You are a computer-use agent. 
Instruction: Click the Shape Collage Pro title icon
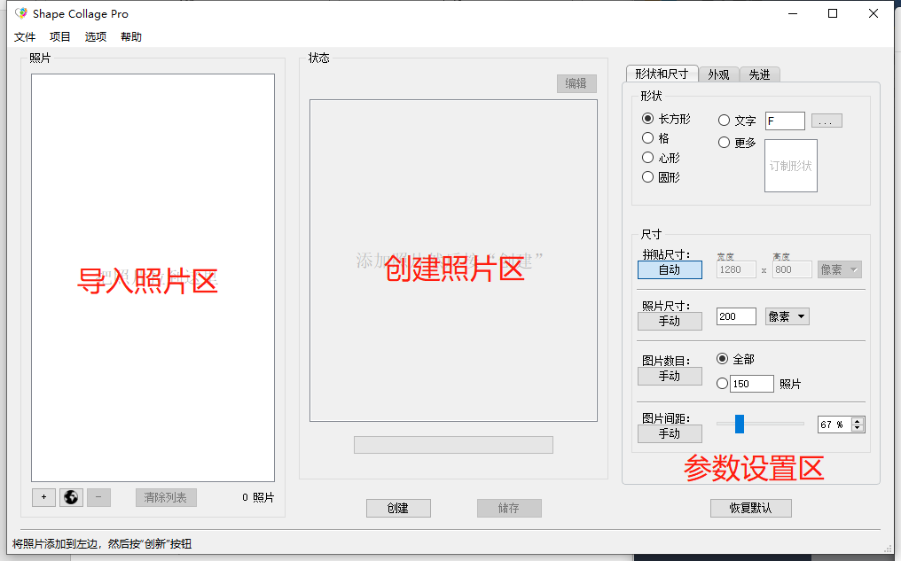[x=21, y=13]
